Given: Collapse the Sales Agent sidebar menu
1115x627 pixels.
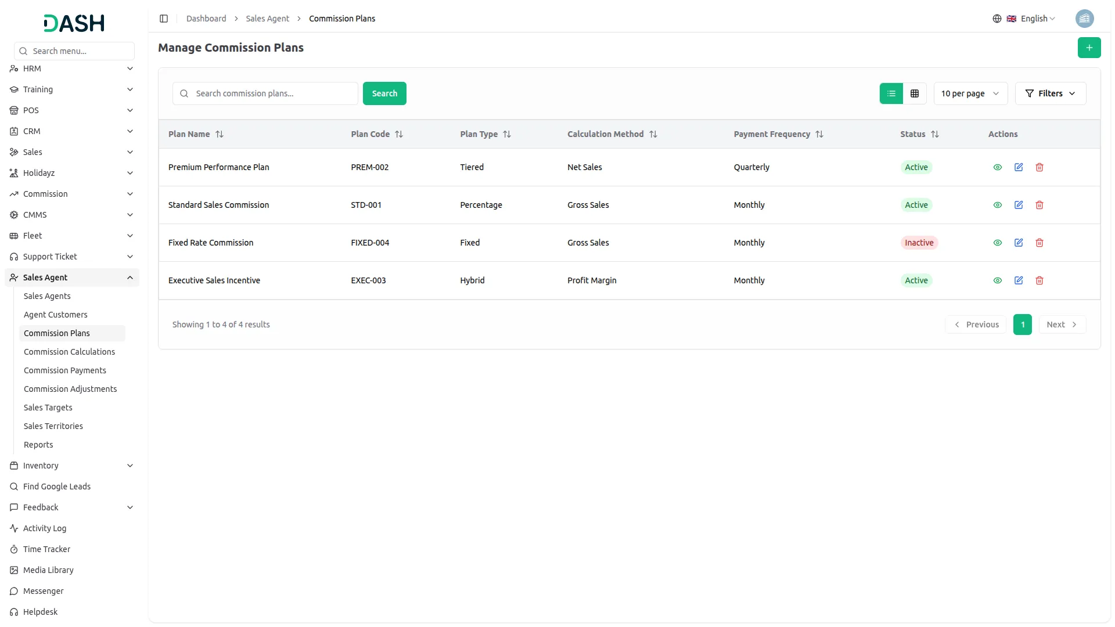Looking at the screenshot, I should click(71, 278).
